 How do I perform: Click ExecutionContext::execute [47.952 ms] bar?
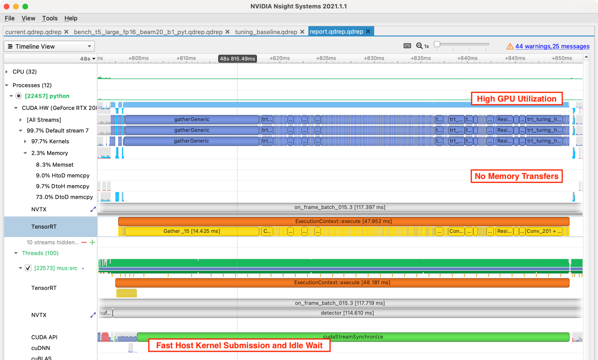click(x=344, y=221)
